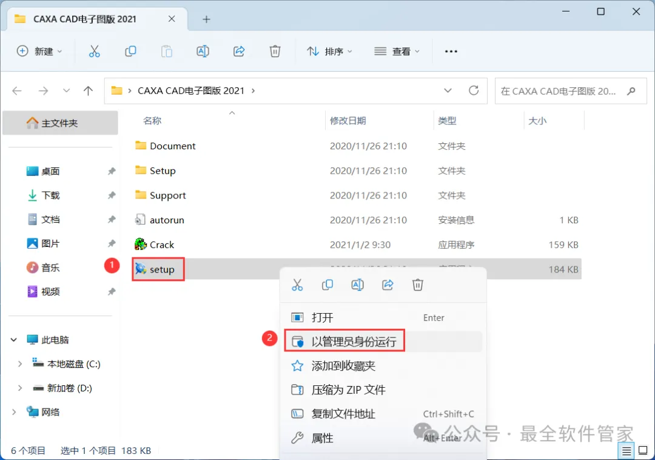Unpin 桌面 using its pin icon
This screenshot has width=655, height=460.
point(112,171)
